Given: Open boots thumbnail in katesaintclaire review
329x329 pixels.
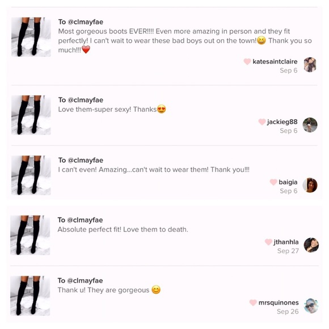Looking at the screenshot, I should tap(31, 37).
